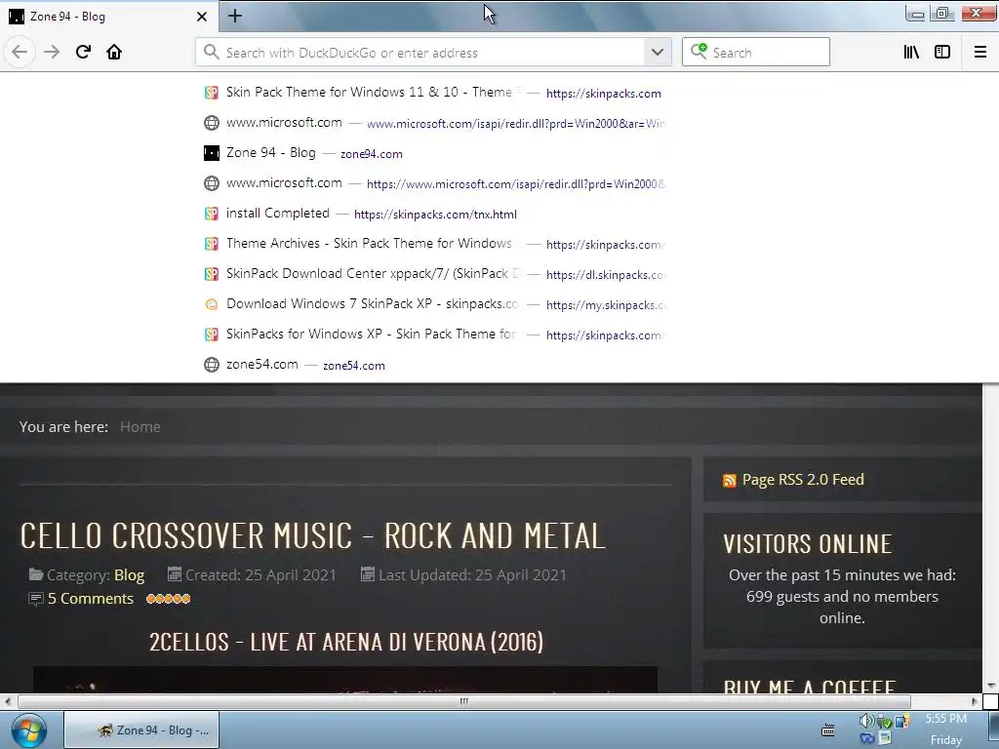Screen dimensions: 999x749
Task: Click the taskbar clock showing 5:55 PM
Action: 946,719
